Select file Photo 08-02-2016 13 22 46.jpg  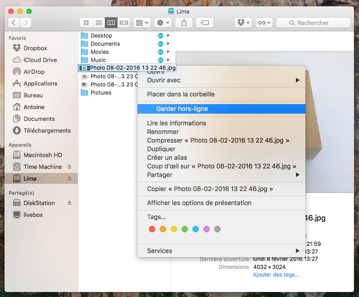point(127,68)
